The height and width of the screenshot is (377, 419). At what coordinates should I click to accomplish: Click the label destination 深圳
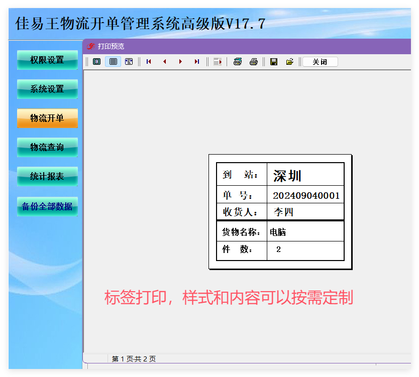(287, 176)
